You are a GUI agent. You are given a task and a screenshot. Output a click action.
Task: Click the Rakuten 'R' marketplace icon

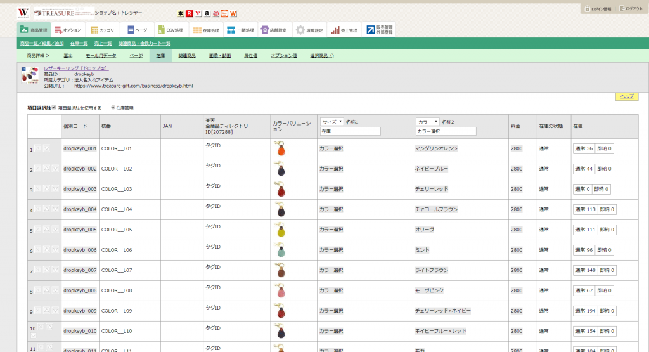[189, 13]
